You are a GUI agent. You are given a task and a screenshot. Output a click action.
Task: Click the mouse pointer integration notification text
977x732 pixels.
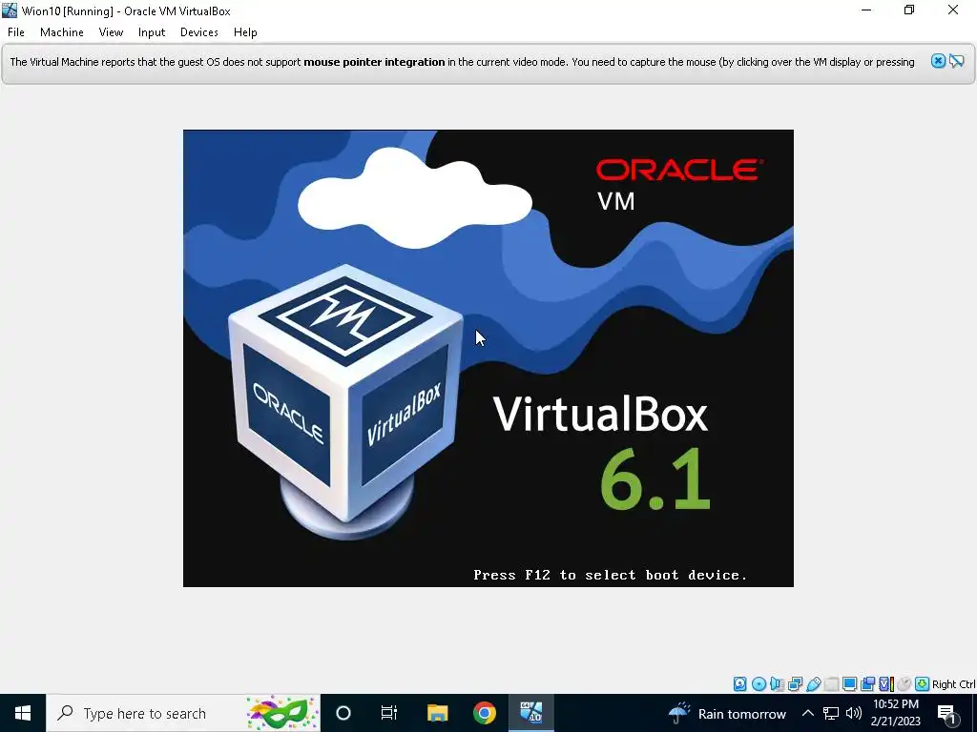(462, 62)
